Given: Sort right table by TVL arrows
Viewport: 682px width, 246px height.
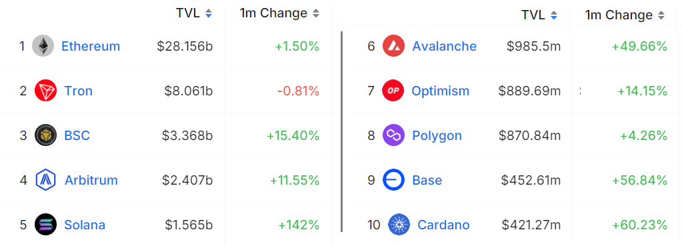Looking at the screenshot, I should click(554, 15).
